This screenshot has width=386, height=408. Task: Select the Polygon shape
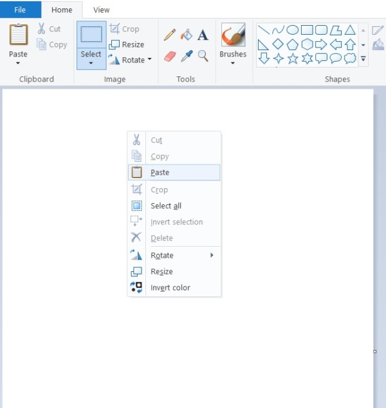[x=336, y=30]
